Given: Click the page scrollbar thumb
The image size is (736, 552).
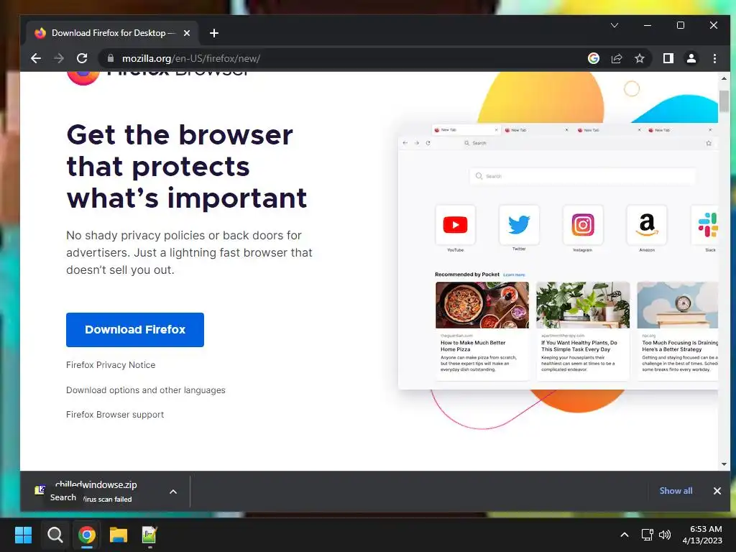Looking at the screenshot, I should tap(724, 101).
